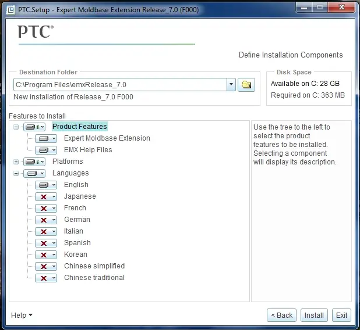360x330 pixels.
Task: Select German in the languages list
Action: [77, 220]
